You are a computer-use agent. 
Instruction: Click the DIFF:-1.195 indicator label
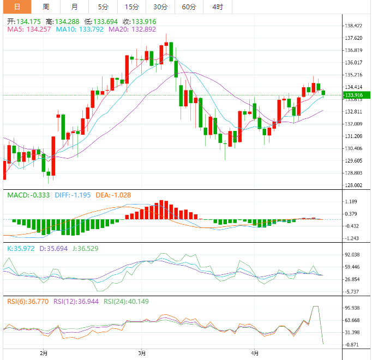[73, 195]
